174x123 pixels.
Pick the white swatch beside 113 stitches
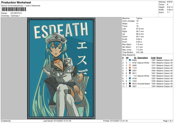tap(130, 76)
